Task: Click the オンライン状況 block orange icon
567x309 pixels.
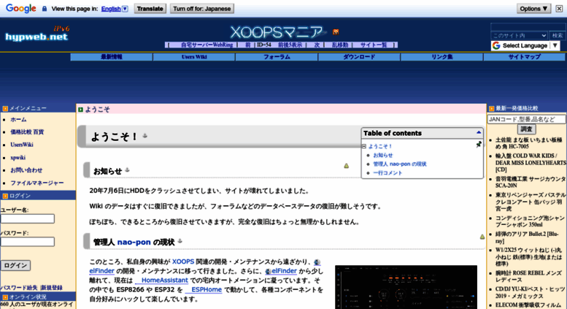Action: [x=5, y=297]
